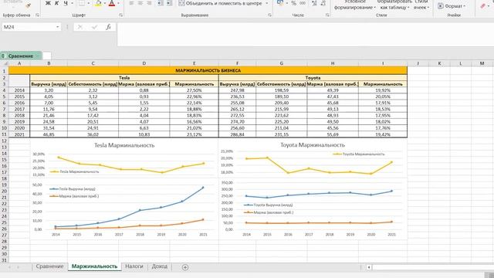The height and width of the screenshot is (278, 494).
Task: Center text horizontally
Action: click(x=140, y=3)
